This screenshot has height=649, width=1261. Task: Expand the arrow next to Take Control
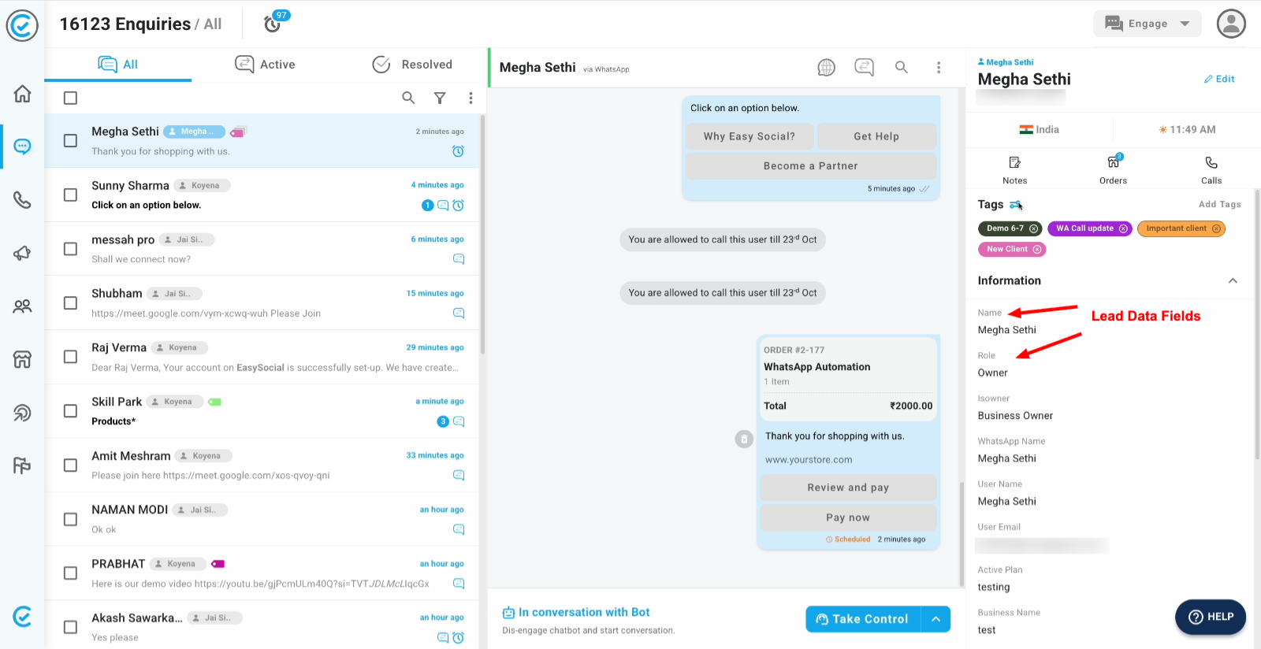936,619
